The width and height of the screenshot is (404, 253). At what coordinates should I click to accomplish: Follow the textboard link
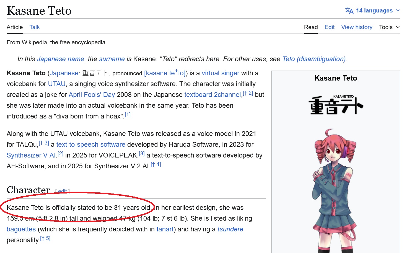(x=198, y=95)
